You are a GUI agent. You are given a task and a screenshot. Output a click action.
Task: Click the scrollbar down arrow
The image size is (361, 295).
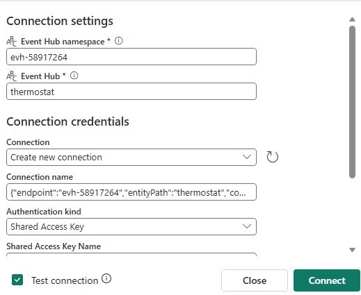point(352,250)
